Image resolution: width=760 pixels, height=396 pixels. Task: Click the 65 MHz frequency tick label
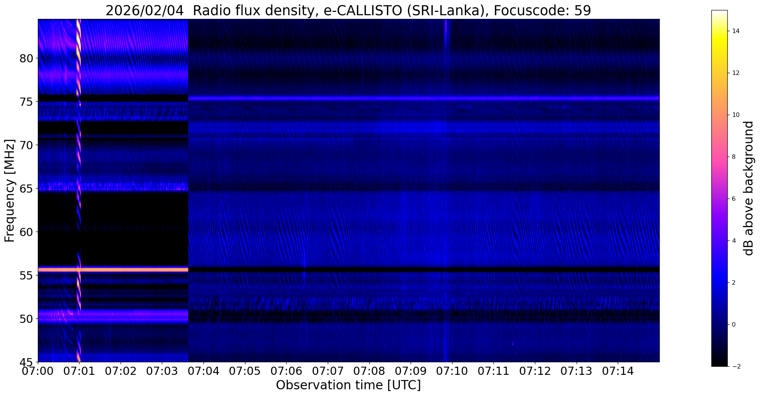click(27, 189)
